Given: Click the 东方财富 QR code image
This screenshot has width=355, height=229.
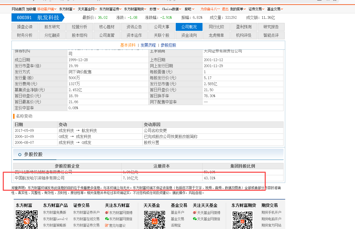Looking at the screenshot, I should [x=27, y=219].
